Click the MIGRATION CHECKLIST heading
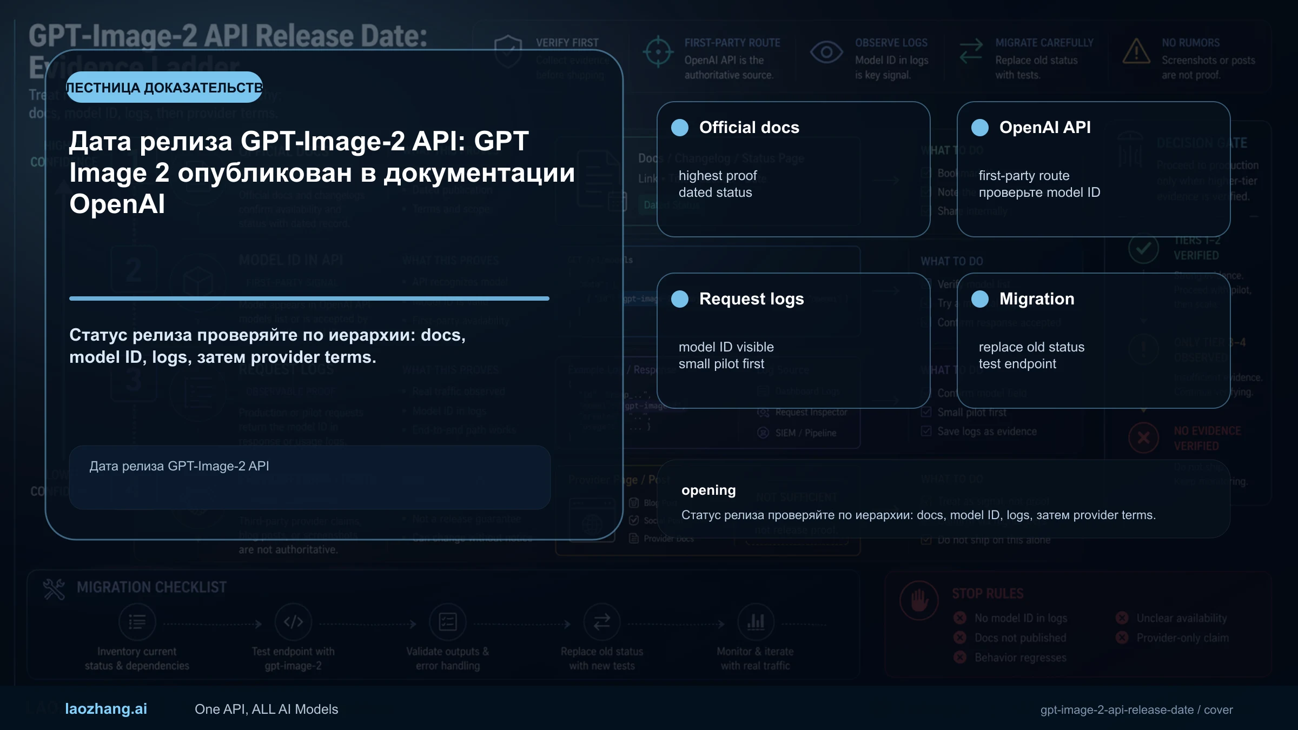The width and height of the screenshot is (1298, 730). 151,588
